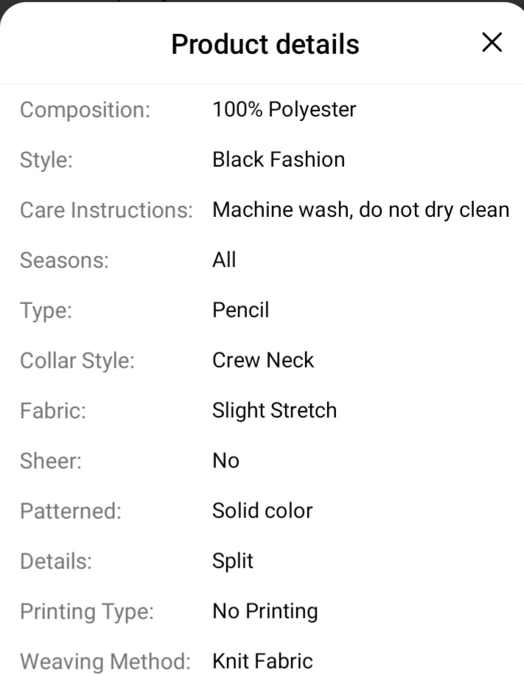Select the Composition label
The width and height of the screenshot is (524, 676).
point(85,109)
